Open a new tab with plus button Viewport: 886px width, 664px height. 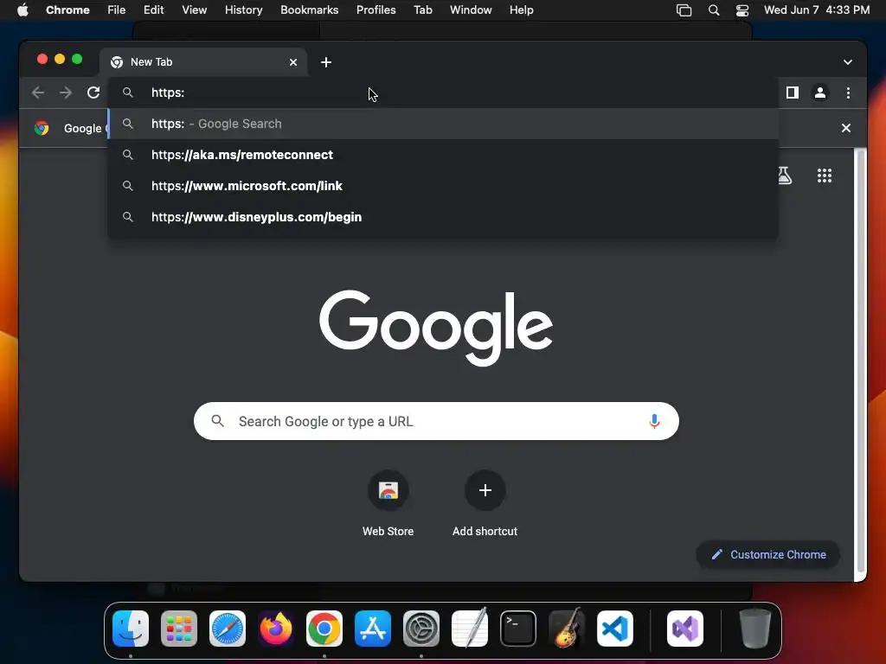point(326,62)
